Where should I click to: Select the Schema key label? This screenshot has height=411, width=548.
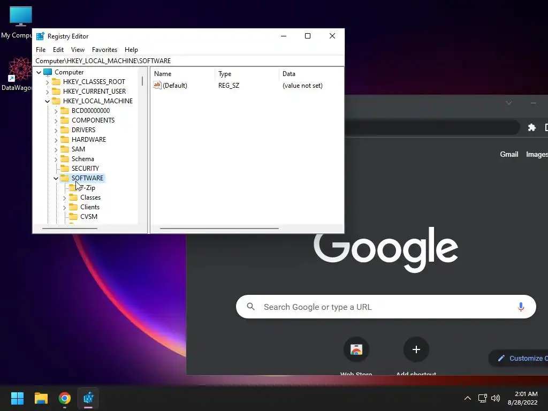[x=83, y=158]
